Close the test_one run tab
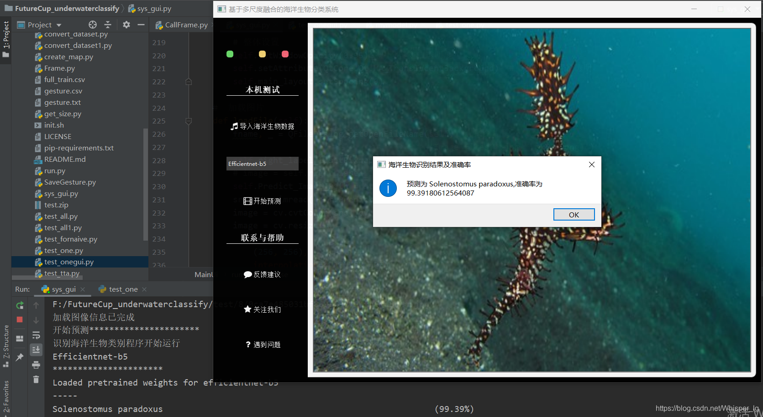This screenshot has width=763, height=417. 144,289
